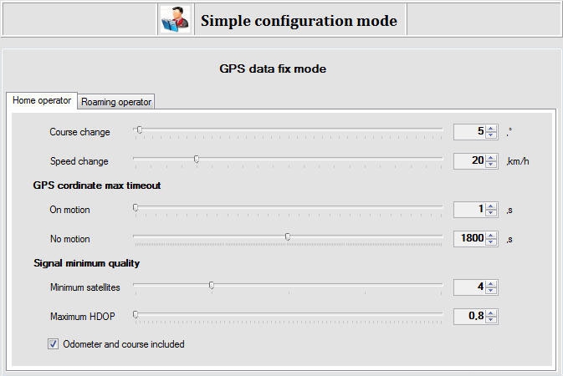Decrease Maximum HDOP with down arrow
The height and width of the screenshot is (376, 563).
point(491,319)
